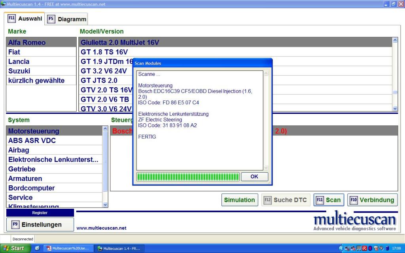
Task: Expand hidden system tray icons
Action: click(341, 248)
